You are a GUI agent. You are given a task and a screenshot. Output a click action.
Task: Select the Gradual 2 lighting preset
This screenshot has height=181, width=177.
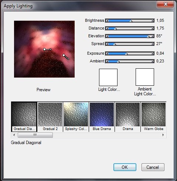(x=50, y=117)
